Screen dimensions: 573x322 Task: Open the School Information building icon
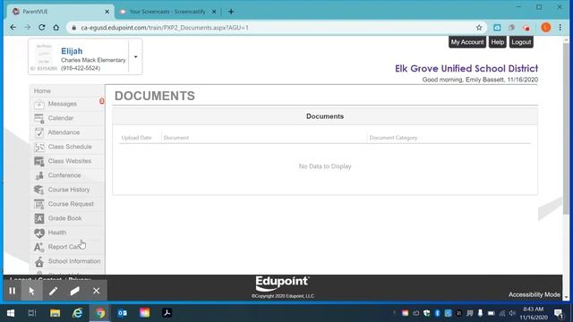point(39,261)
